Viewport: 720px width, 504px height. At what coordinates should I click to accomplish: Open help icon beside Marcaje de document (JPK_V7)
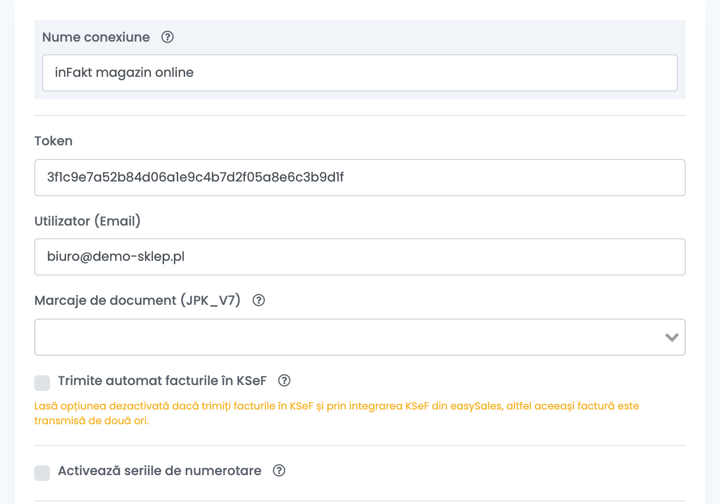(x=259, y=300)
